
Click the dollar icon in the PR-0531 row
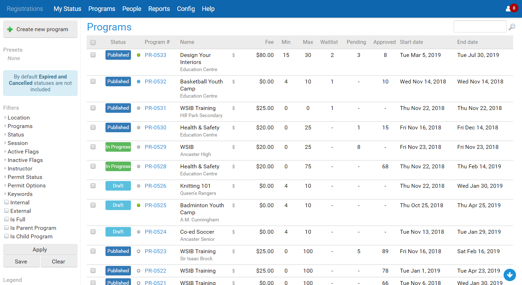pos(234,108)
